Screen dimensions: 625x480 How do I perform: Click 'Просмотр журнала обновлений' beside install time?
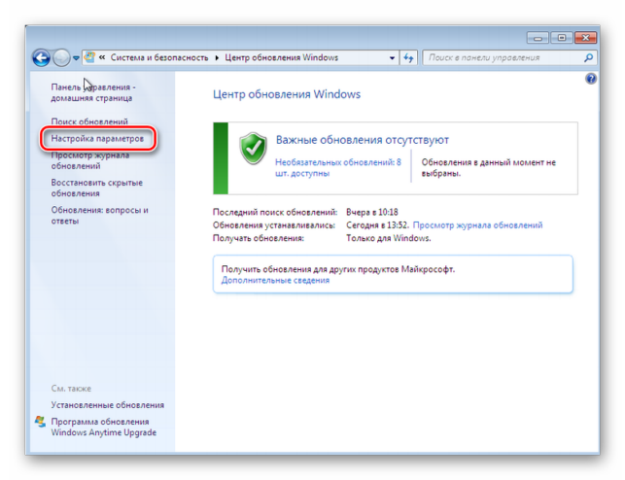coord(477,225)
